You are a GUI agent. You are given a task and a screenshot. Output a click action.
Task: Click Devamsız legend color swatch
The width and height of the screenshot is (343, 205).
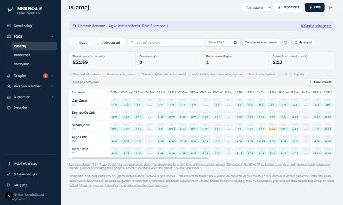coord(139,75)
